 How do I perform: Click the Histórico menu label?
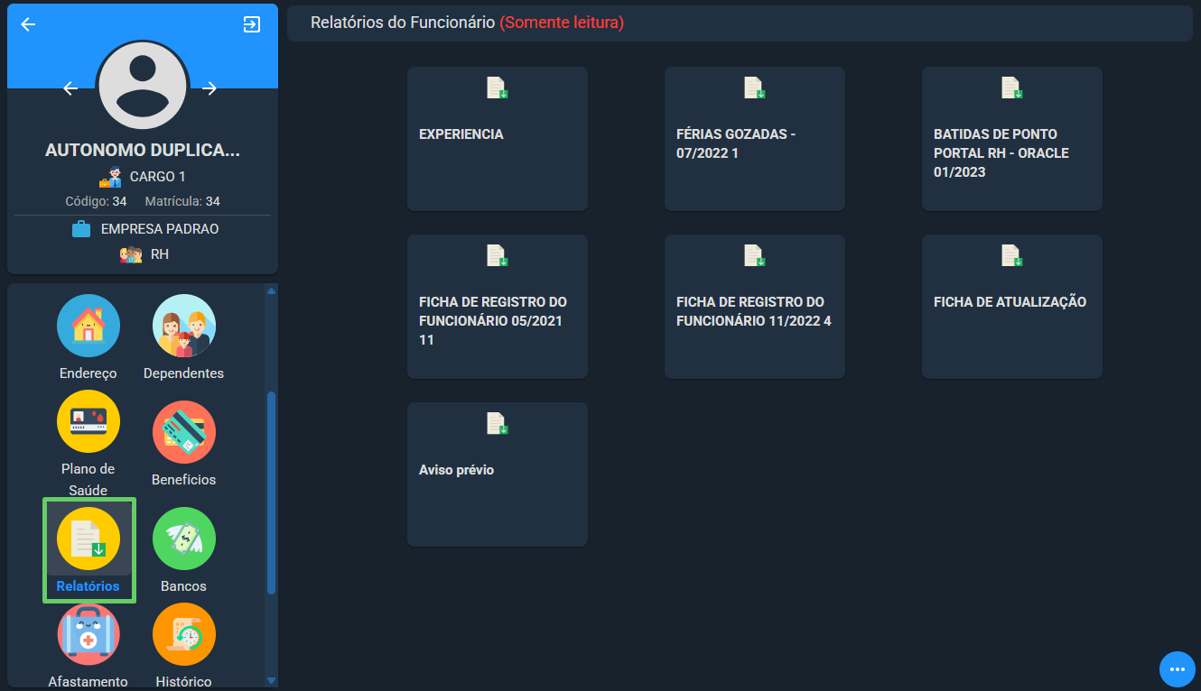(183, 682)
